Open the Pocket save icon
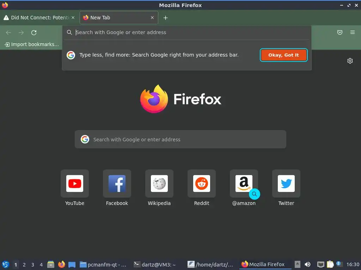 point(340,32)
